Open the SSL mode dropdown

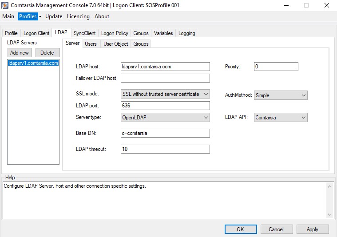(165, 94)
